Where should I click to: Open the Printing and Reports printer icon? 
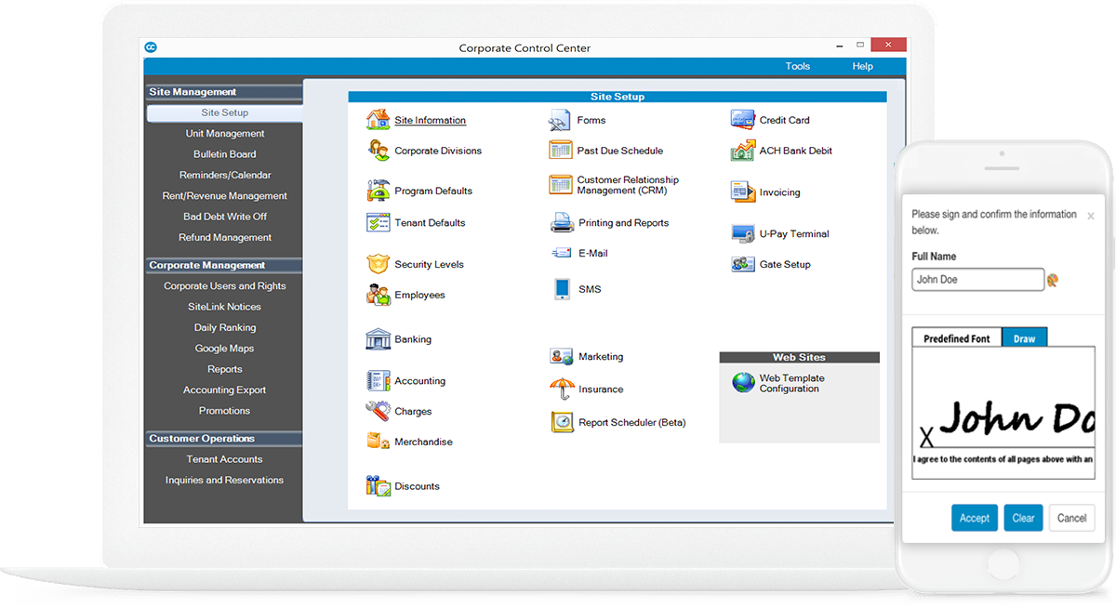562,223
